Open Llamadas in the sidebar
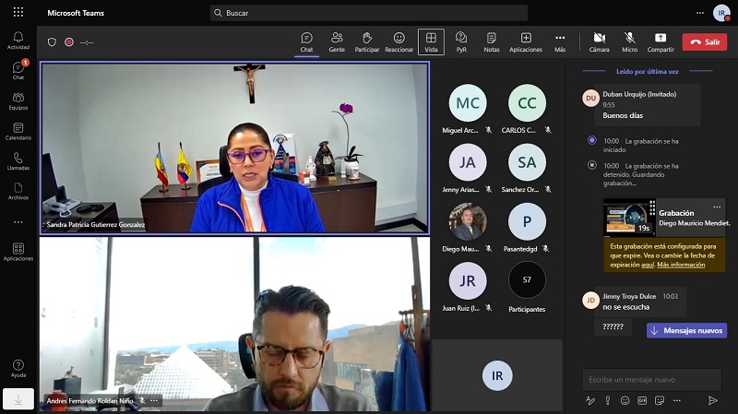 click(x=18, y=160)
